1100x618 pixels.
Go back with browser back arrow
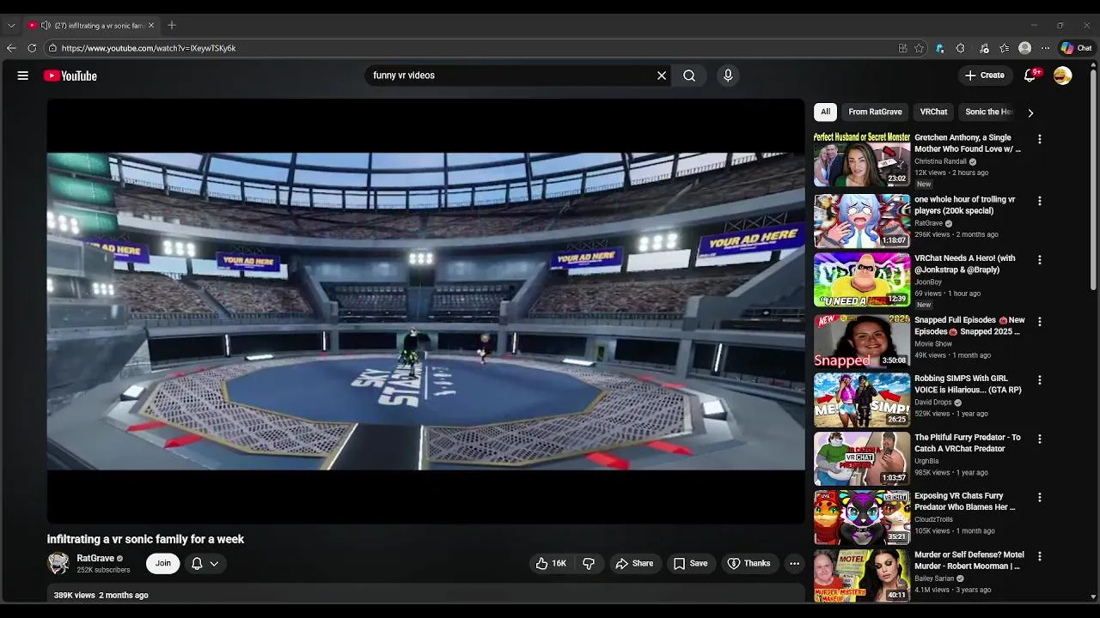coord(11,48)
